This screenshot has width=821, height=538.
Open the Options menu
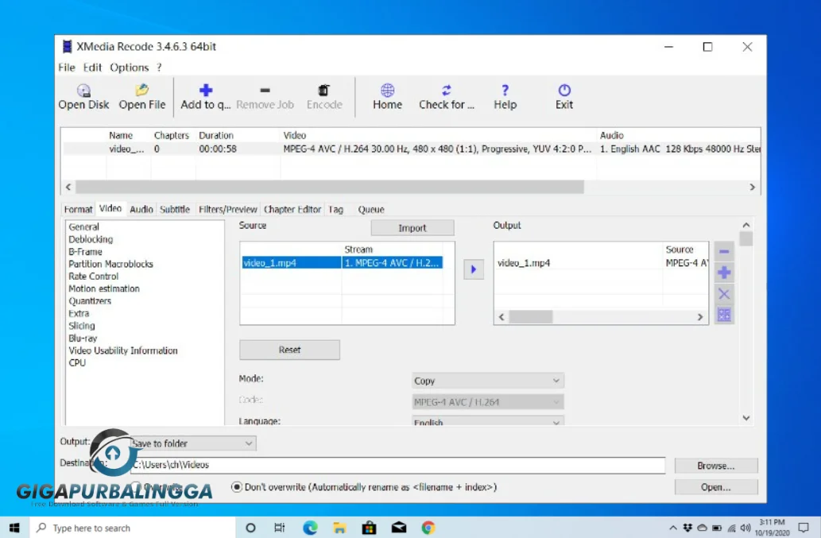pos(128,68)
